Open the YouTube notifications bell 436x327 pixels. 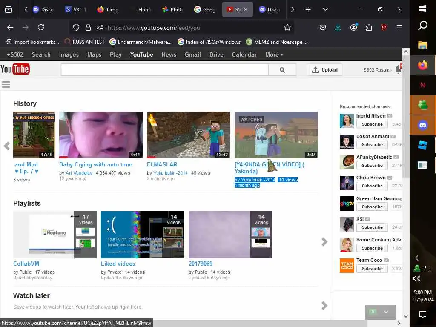pos(399,69)
